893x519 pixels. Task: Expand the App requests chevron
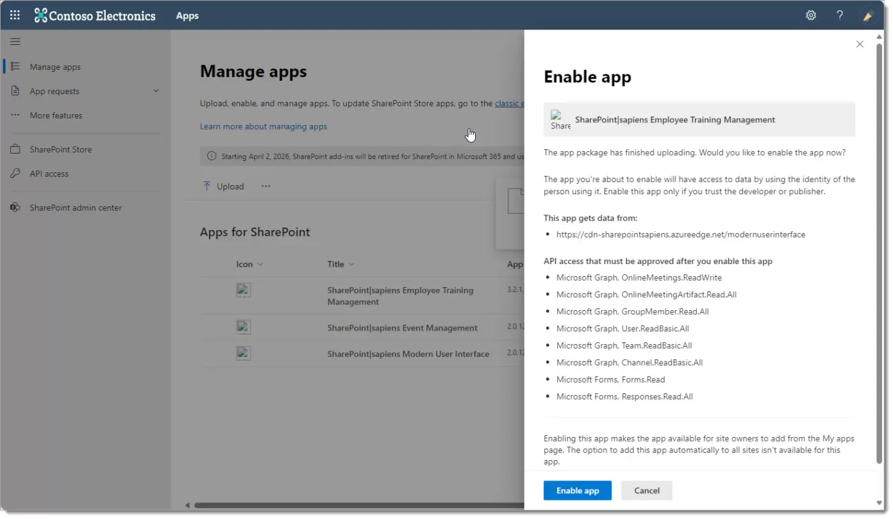coord(156,91)
